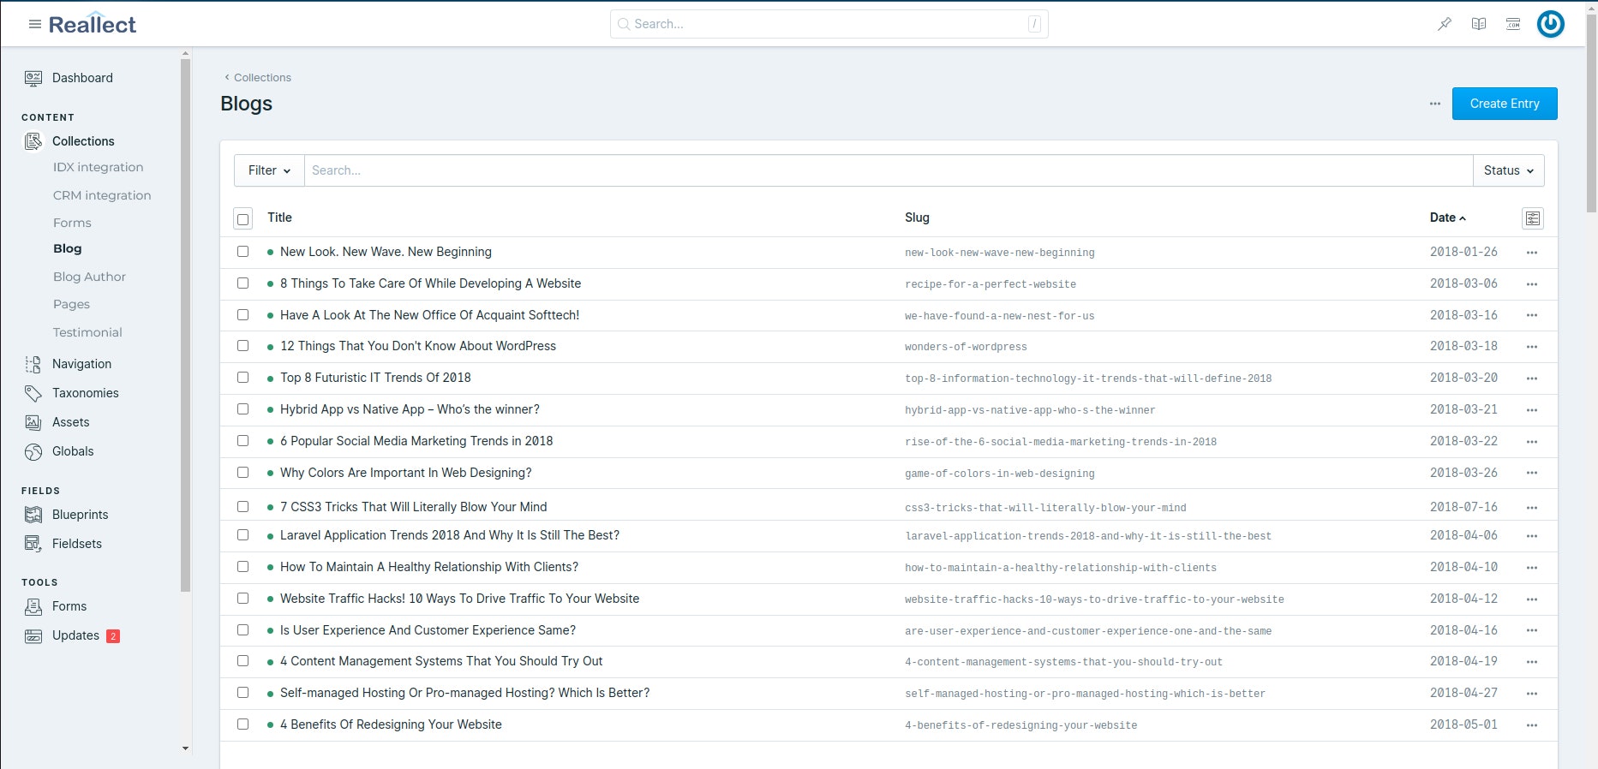Viewport: 1598px width, 769px height.
Task: Select checkbox for 12 Things That You Don't Know About WordPress
Action: 243,346
